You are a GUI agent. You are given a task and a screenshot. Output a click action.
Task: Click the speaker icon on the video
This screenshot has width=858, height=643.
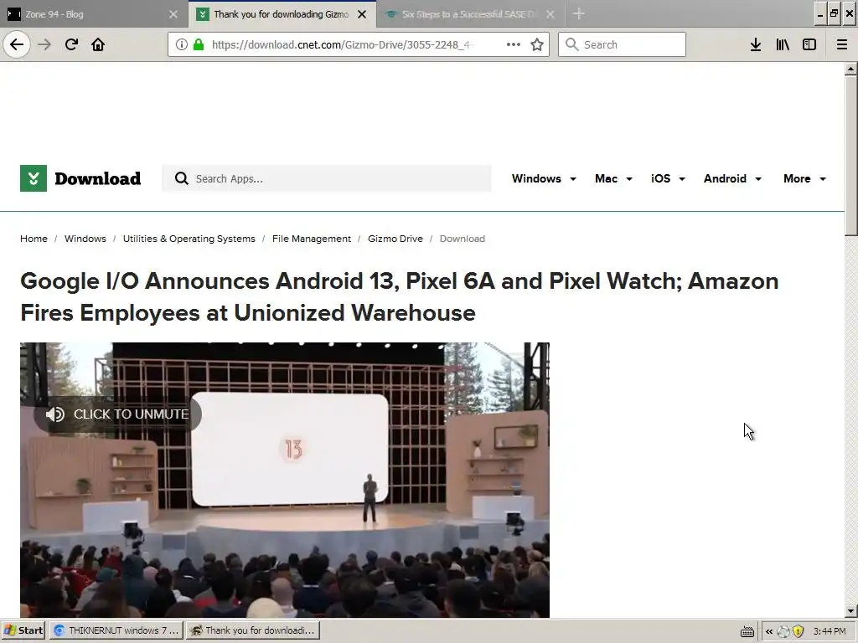(x=54, y=414)
